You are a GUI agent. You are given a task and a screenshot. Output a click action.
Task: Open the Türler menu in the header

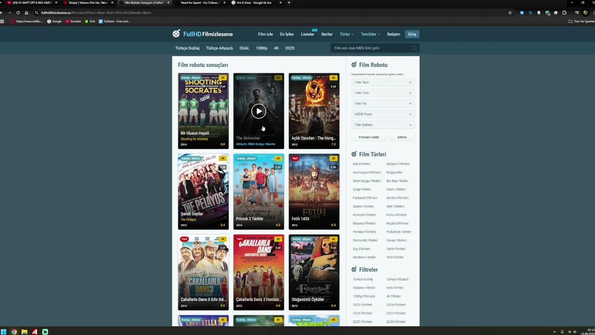click(346, 34)
